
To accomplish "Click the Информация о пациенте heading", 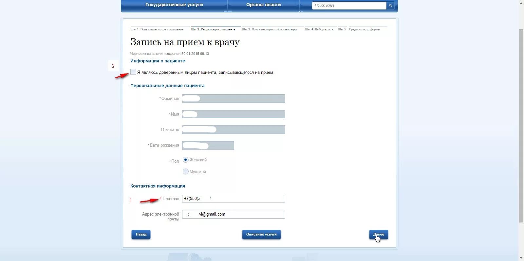I will point(158,61).
